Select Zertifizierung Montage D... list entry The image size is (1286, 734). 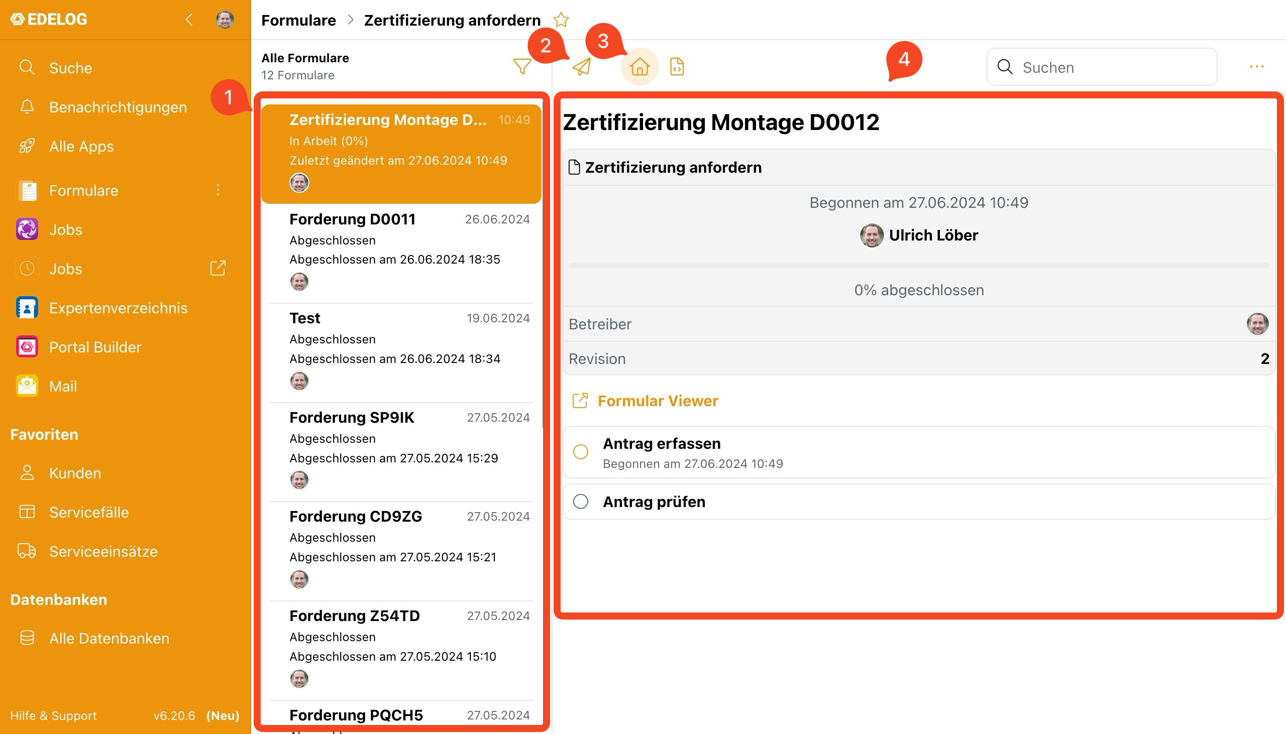(401, 154)
